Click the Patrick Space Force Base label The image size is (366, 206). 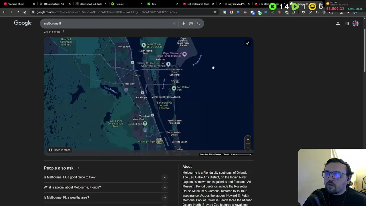(174, 122)
